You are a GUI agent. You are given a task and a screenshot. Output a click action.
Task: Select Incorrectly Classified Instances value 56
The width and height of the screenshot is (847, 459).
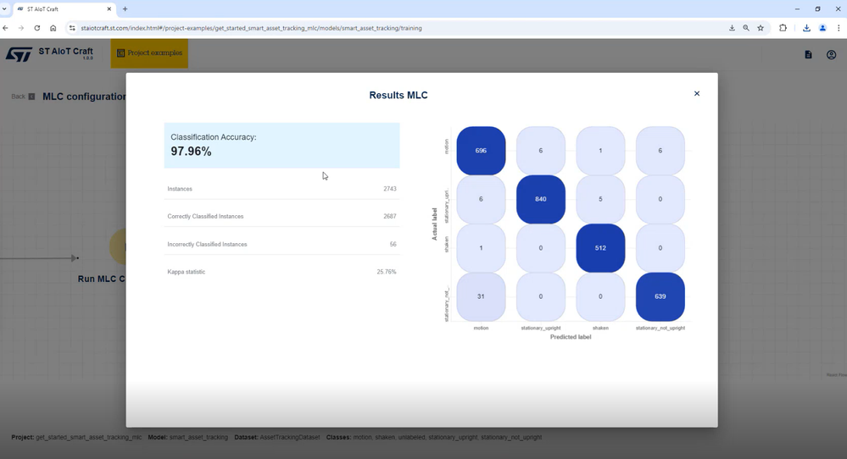[393, 245]
